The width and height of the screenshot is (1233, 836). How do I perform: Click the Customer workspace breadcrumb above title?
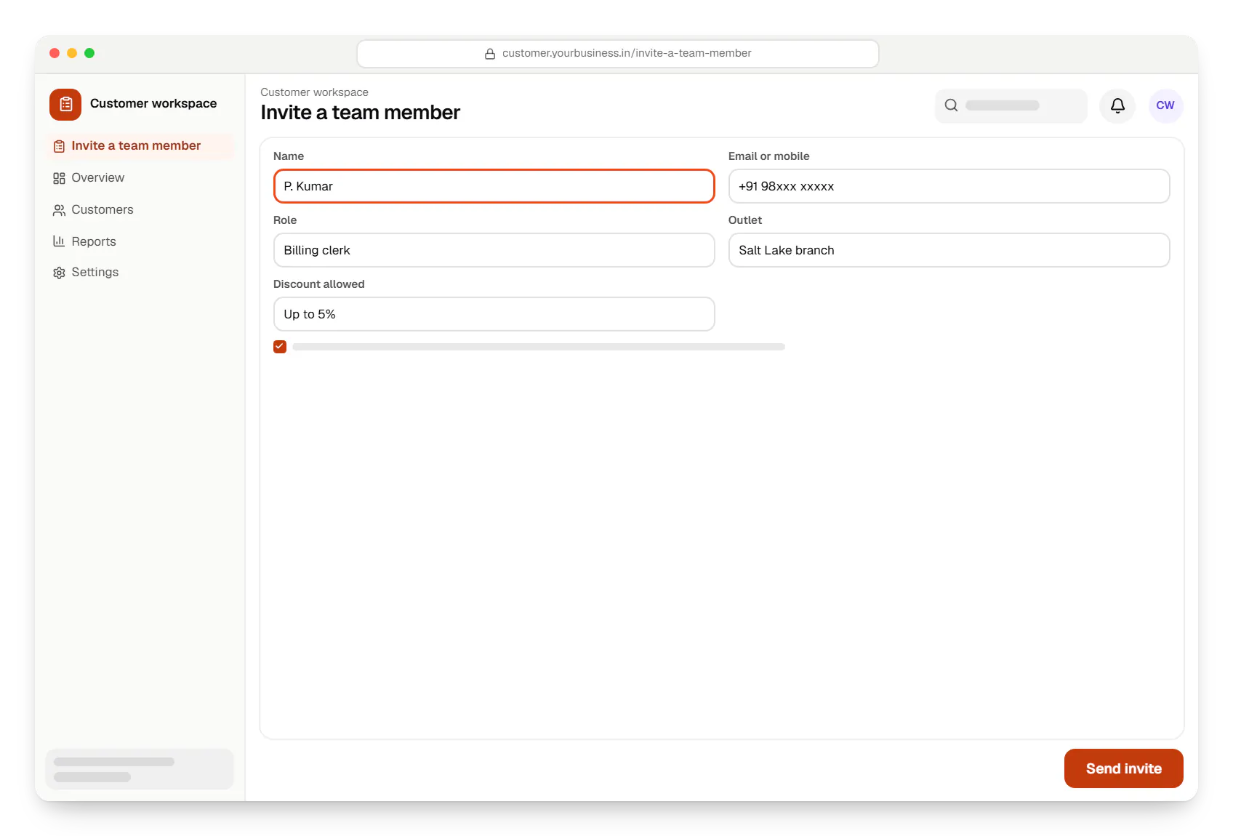pos(314,92)
